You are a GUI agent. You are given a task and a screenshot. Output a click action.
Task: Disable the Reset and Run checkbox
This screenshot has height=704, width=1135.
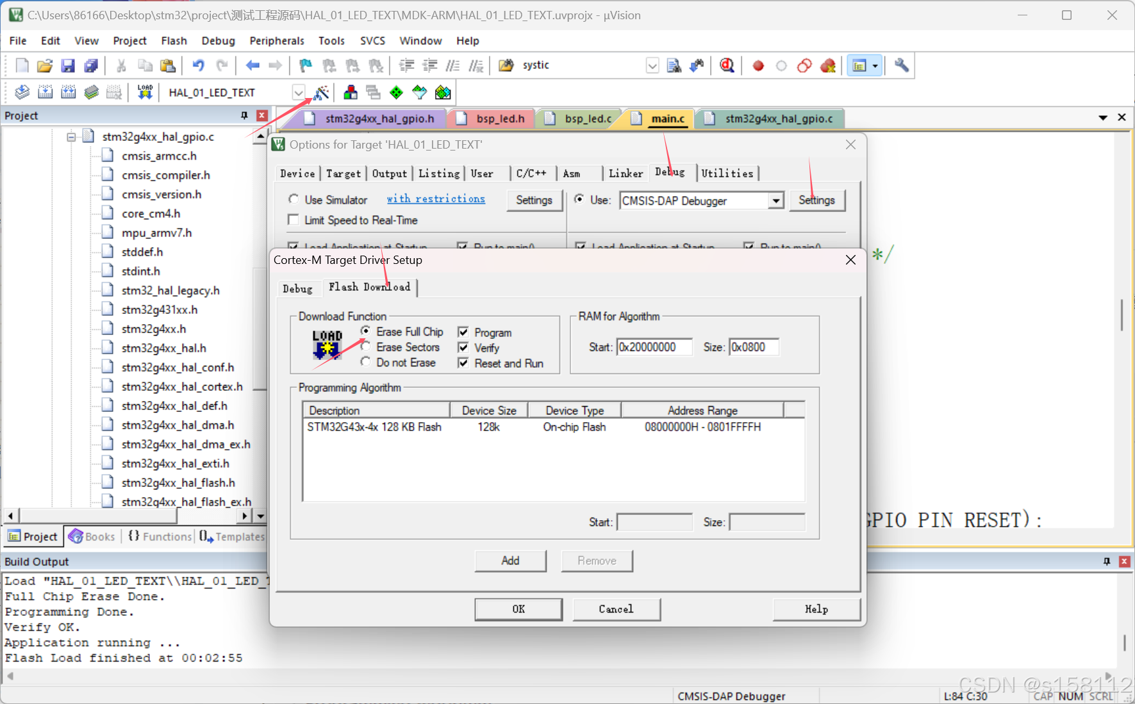[463, 363]
